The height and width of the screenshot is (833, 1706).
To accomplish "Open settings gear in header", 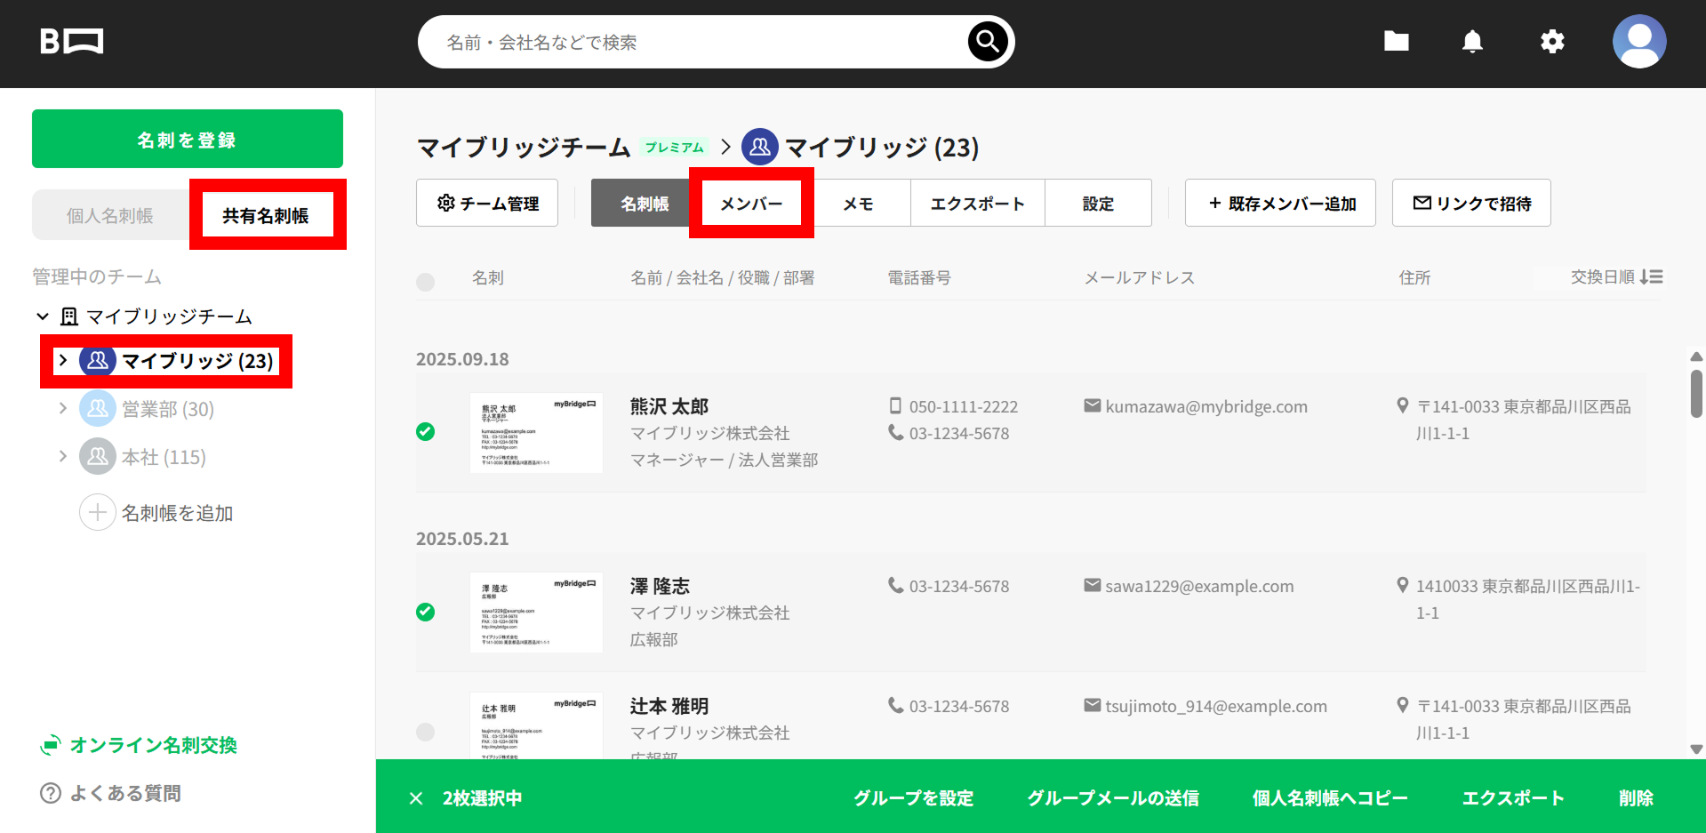I will pyautogui.click(x=1552, y=42).
